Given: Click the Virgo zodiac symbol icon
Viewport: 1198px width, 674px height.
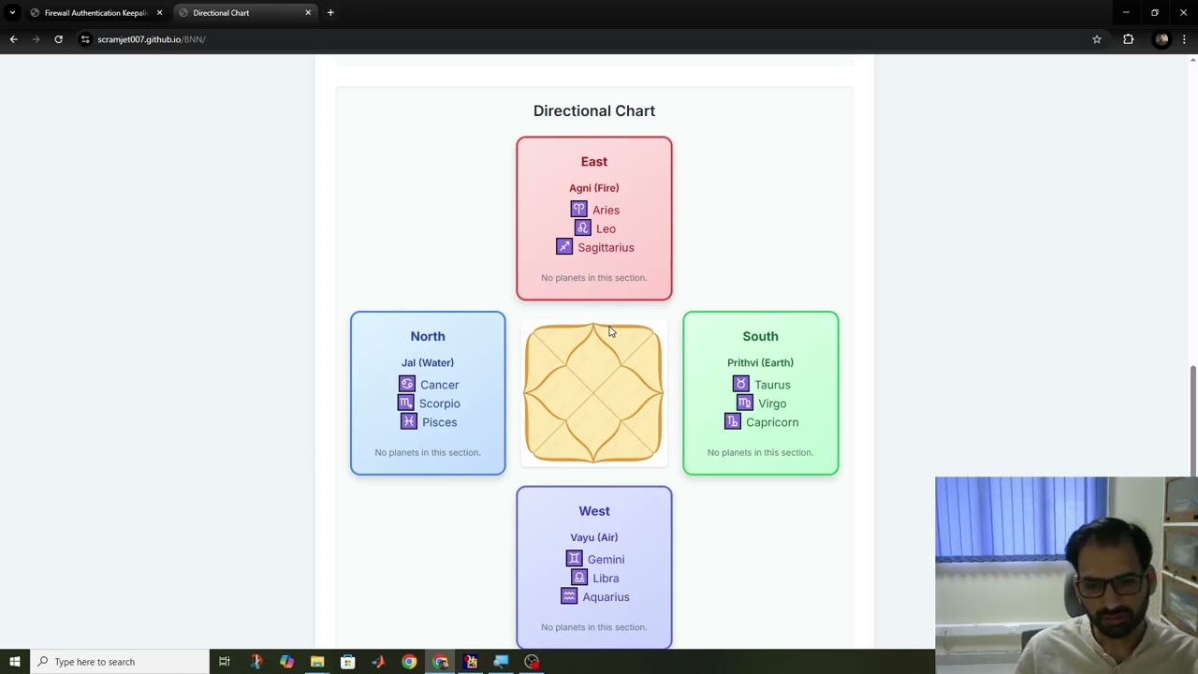Looking at the screenshot, I should point(745,403).
